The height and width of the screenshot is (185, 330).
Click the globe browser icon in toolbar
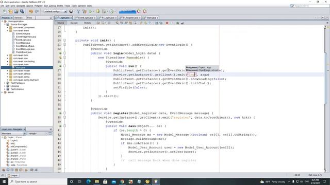coord(71,11)
